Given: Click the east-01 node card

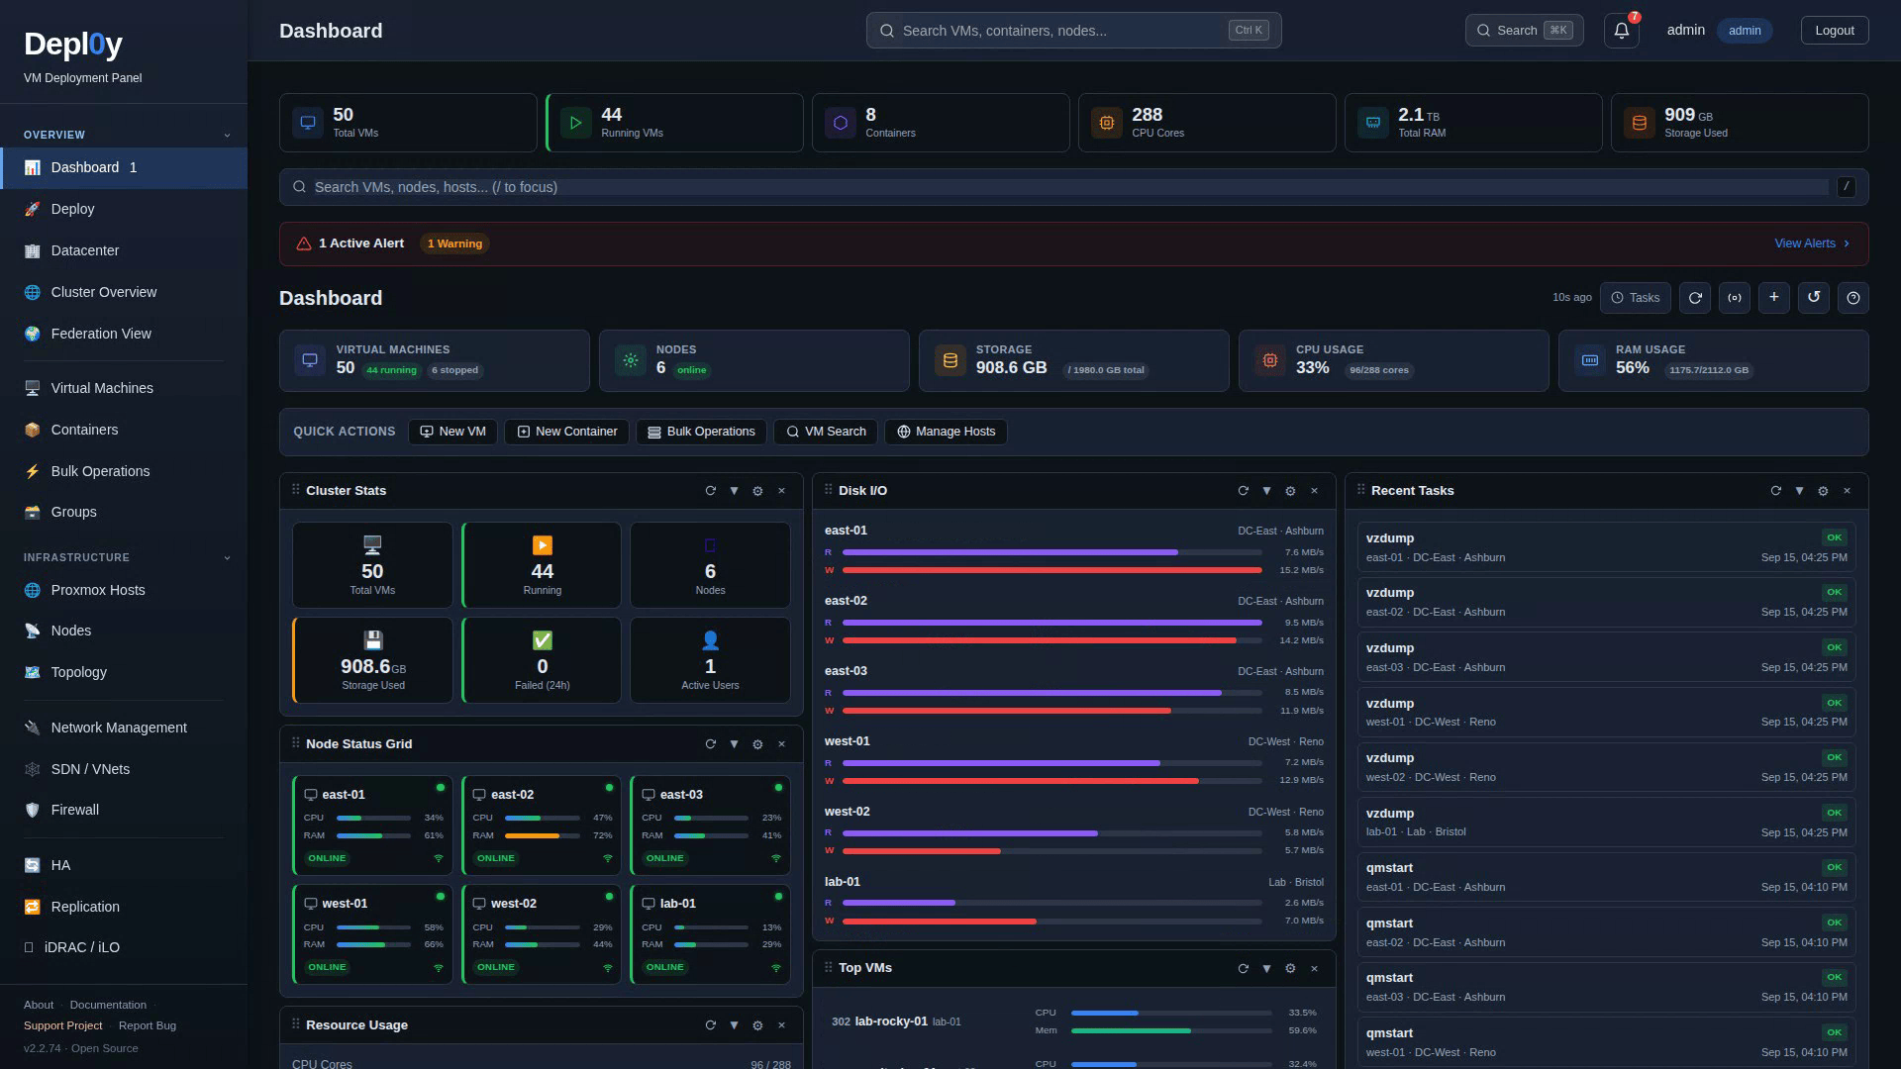Looking at the screenshot, I should (x=372, y=826).
